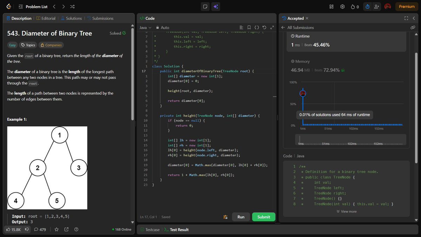
Task: Click the description panel scrollbar
Action: (x=133, y=74)
